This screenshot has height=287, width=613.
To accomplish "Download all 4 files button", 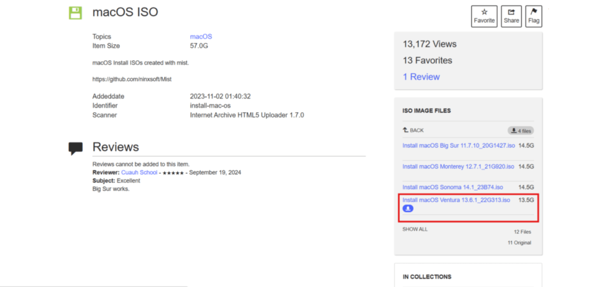I will pos(520,131).
